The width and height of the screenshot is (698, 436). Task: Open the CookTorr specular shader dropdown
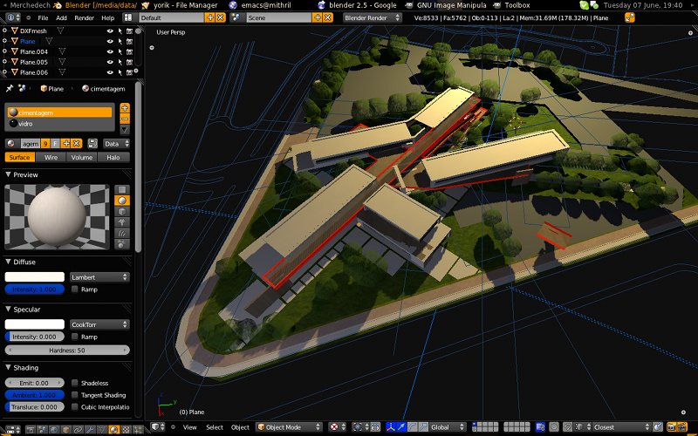click(99, 324)
